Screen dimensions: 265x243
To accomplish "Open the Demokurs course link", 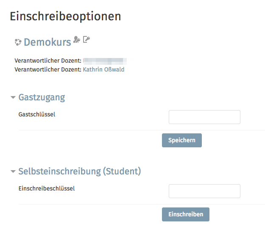I will [47, 42].
